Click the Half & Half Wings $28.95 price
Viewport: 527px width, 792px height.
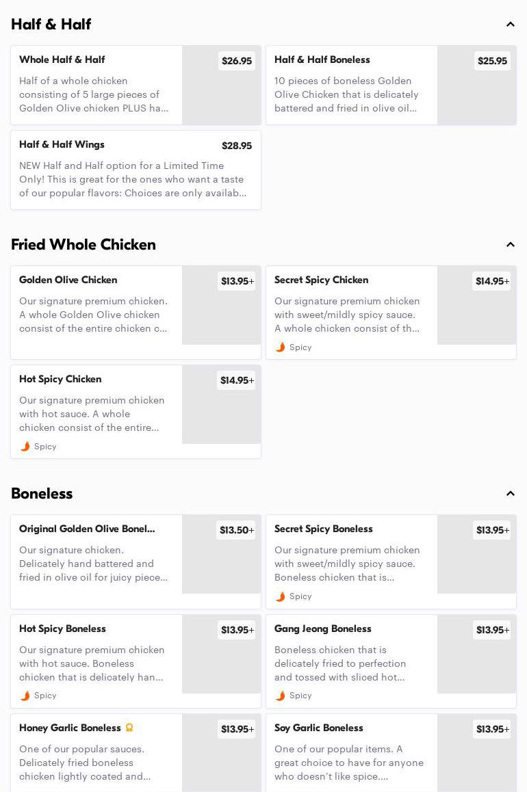(237, 146)
